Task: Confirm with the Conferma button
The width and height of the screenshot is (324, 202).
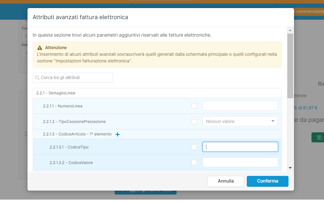Action: click(267, 181)
